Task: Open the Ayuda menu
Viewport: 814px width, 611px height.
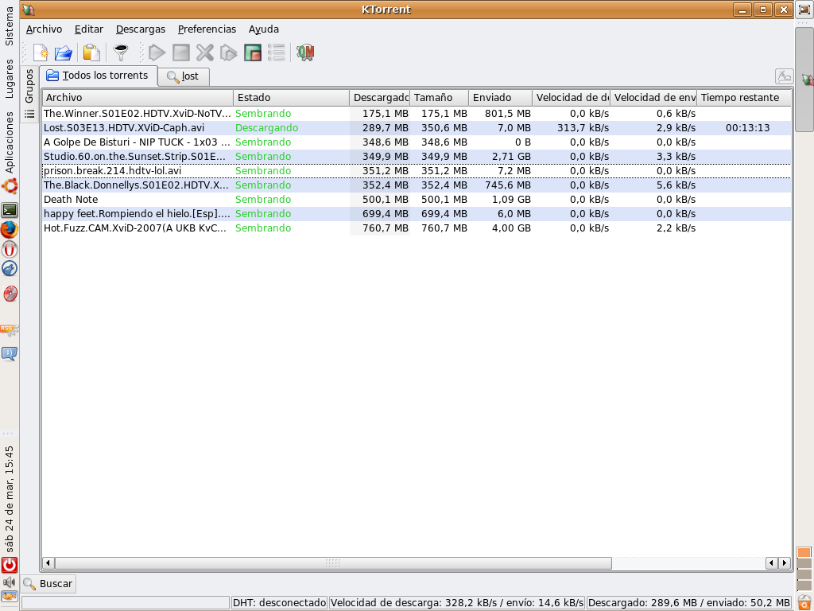Action: click(264, 29)
